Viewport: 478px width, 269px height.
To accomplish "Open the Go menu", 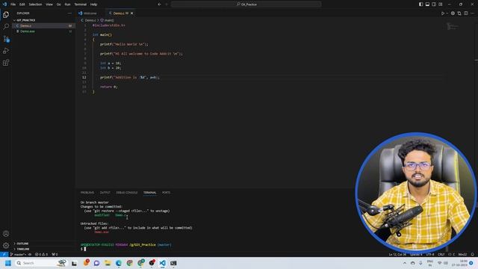I will click(x=58, y=4).
